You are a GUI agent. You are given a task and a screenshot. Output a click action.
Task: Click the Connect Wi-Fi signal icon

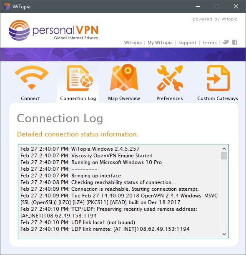click(32, 77)
